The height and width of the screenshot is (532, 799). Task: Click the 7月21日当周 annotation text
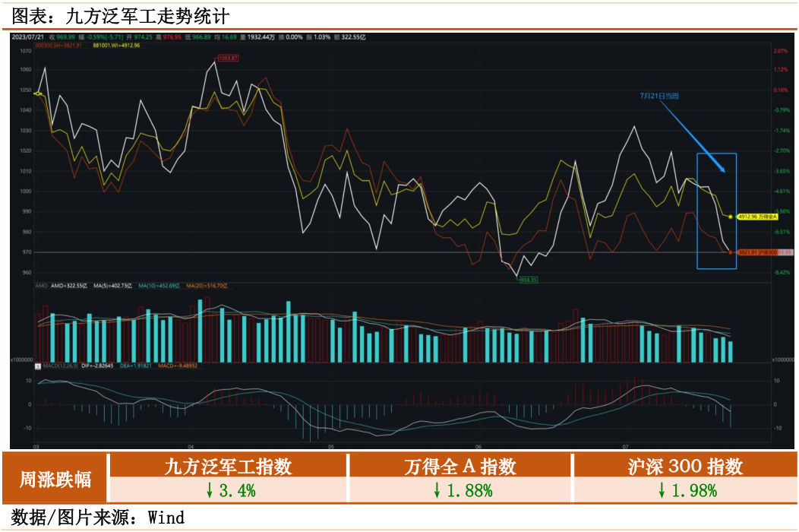tap(658, 97)
